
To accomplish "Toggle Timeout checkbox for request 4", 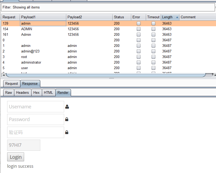I will [x=153, y=62].
